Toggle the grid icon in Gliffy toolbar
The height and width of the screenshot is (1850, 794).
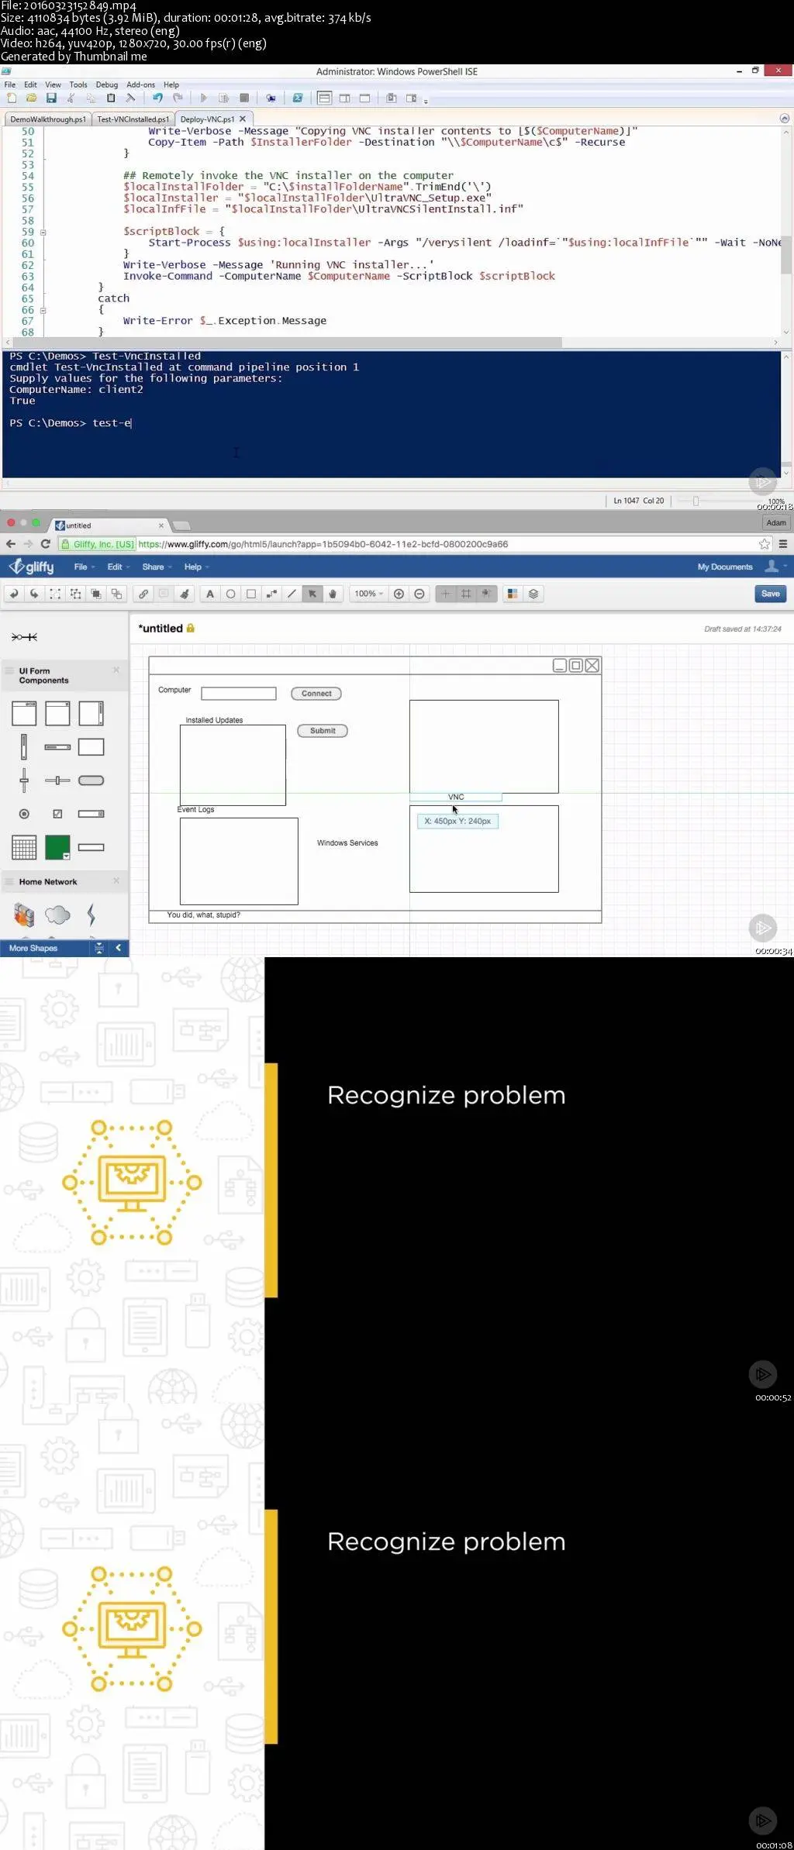[x=466, y=594]
